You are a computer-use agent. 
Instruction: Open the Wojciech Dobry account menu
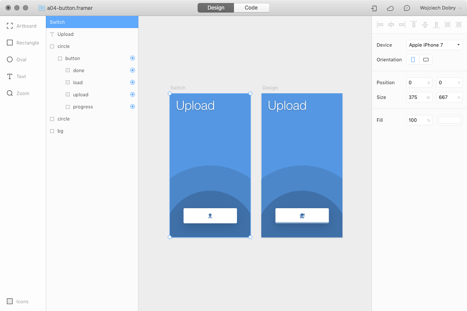coord(438,8)
